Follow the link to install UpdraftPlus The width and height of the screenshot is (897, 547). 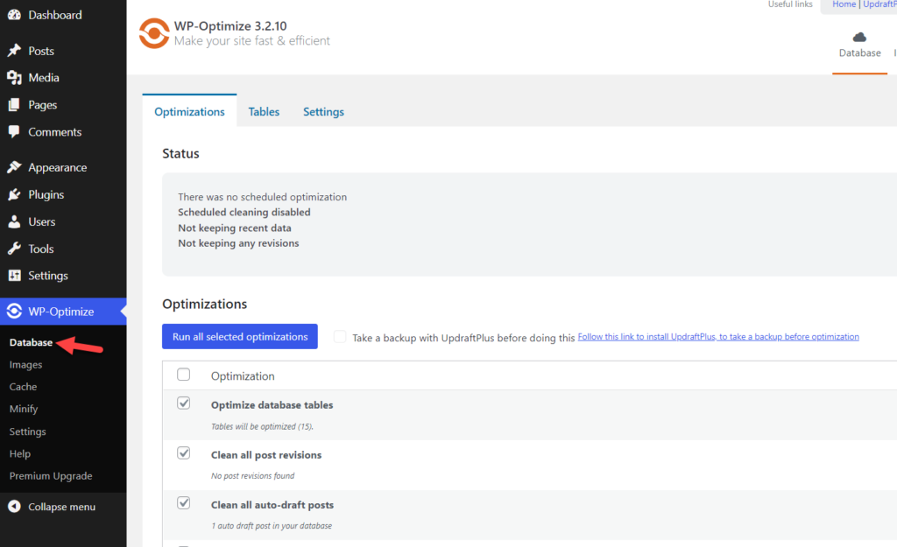tap(718, 337)
